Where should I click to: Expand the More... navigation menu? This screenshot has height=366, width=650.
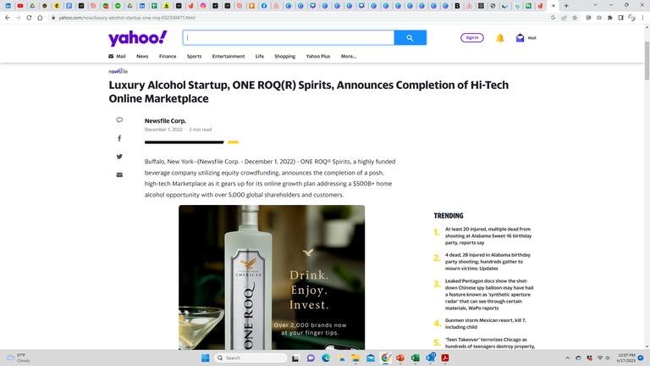point(349,56)
